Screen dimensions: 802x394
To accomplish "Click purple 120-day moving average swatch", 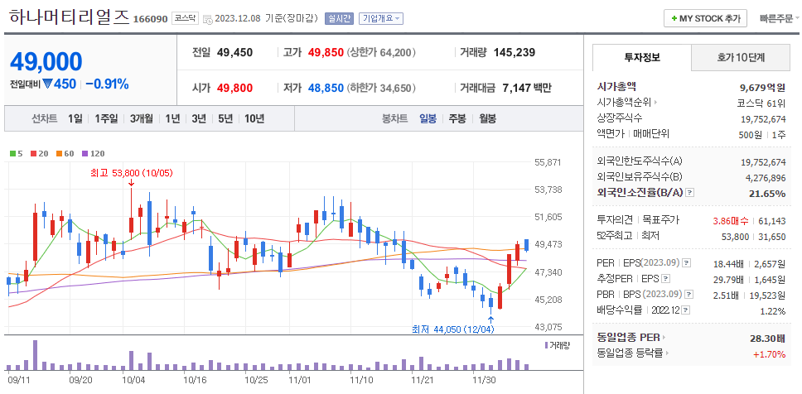I will 85,153.
